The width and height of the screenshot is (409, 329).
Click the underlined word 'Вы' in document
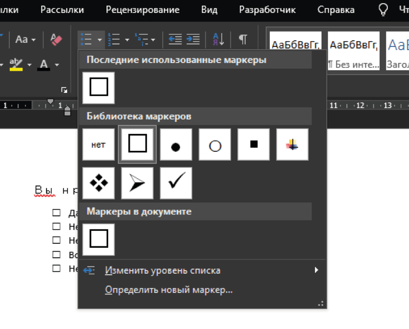click(44, 190)
